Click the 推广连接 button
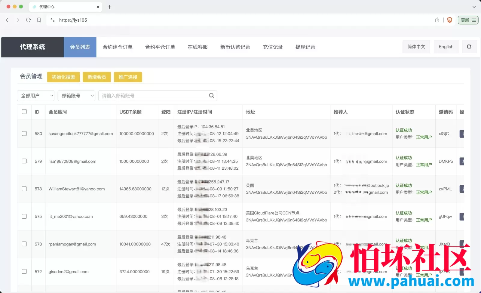 pyautogui.click(x=128, y=77)
